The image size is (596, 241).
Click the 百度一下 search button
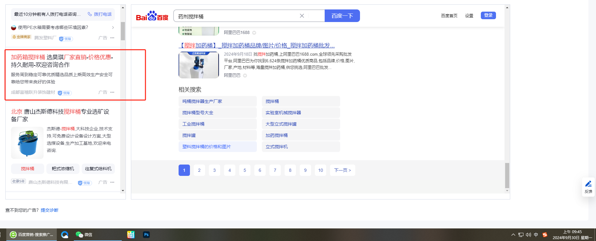(342, 16)
